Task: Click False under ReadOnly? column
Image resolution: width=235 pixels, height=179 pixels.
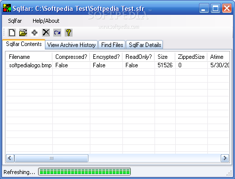Action: 132,65
